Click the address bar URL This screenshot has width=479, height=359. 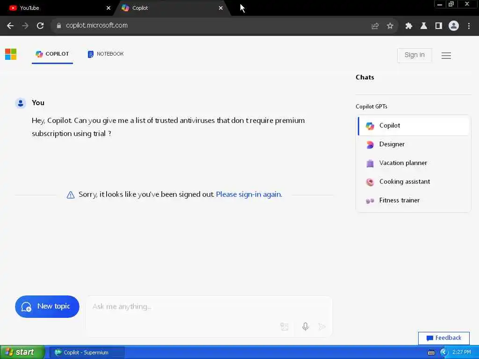(x=97, y=26)
